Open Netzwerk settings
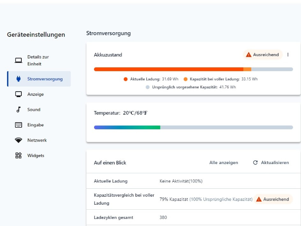 tap(39, 140)
